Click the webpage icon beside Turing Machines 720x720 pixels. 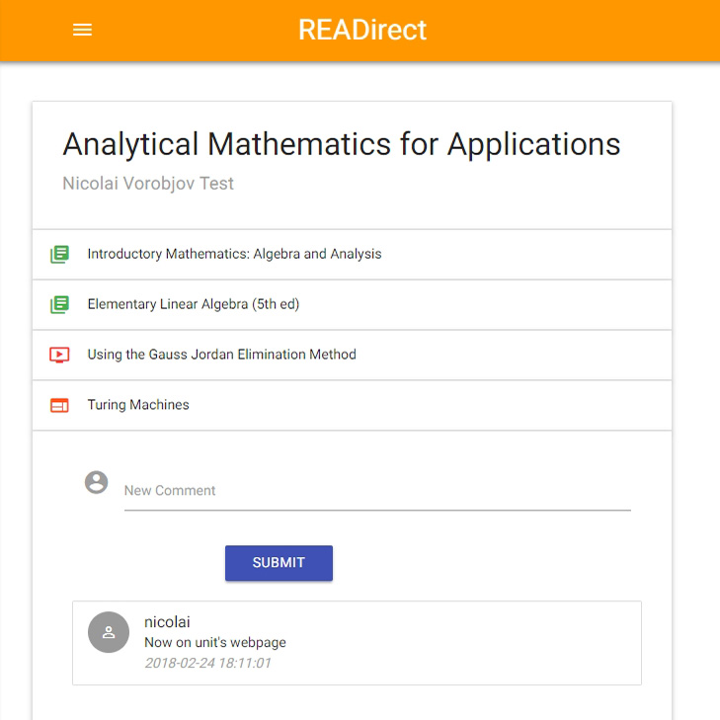tap(59, 405)
